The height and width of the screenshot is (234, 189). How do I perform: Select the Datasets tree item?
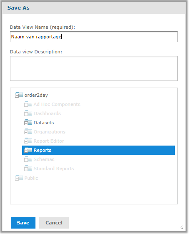tap(44, 123)
